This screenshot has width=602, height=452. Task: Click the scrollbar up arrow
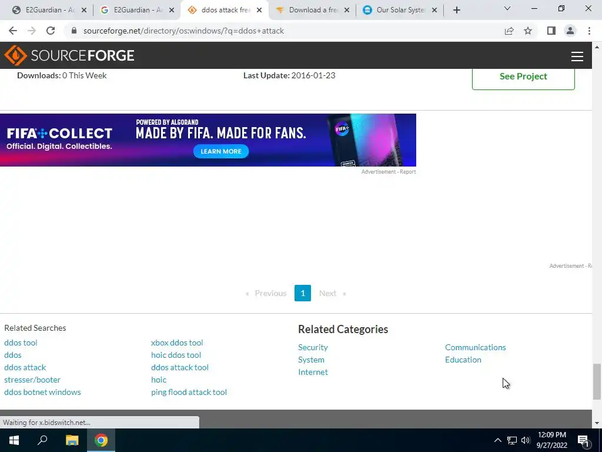597,47
